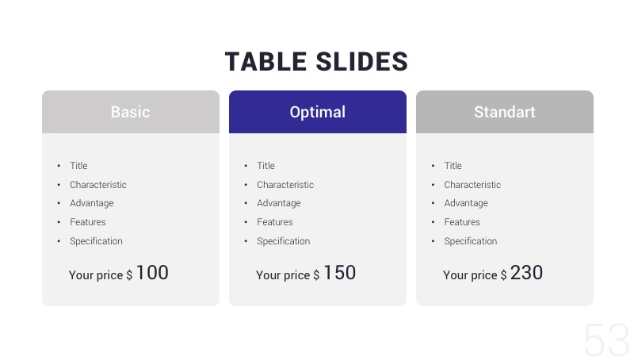The image size is (634, 357).
Task: Click Specification in the Standart column
Action: (x=470, y=241)
